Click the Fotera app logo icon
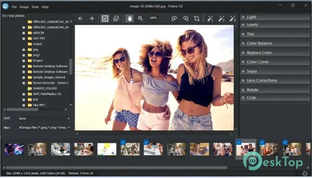The width and height of the screenshot is (312, 178). tap(5, 6)
